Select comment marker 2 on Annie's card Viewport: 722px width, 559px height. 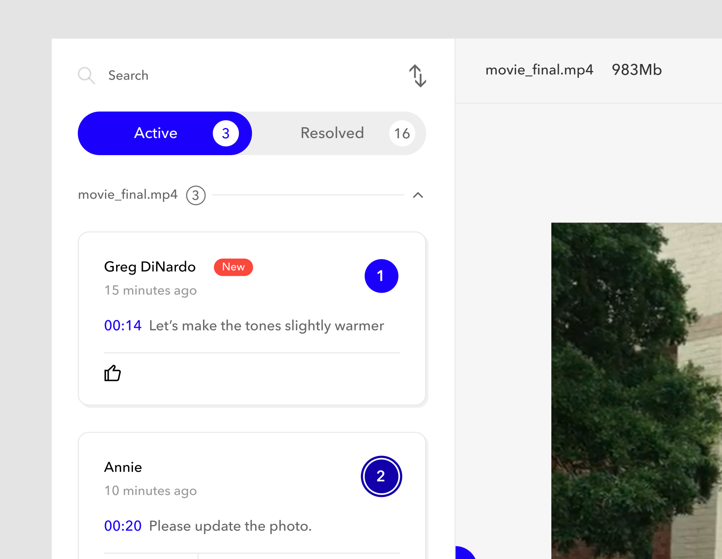point(381,476)
